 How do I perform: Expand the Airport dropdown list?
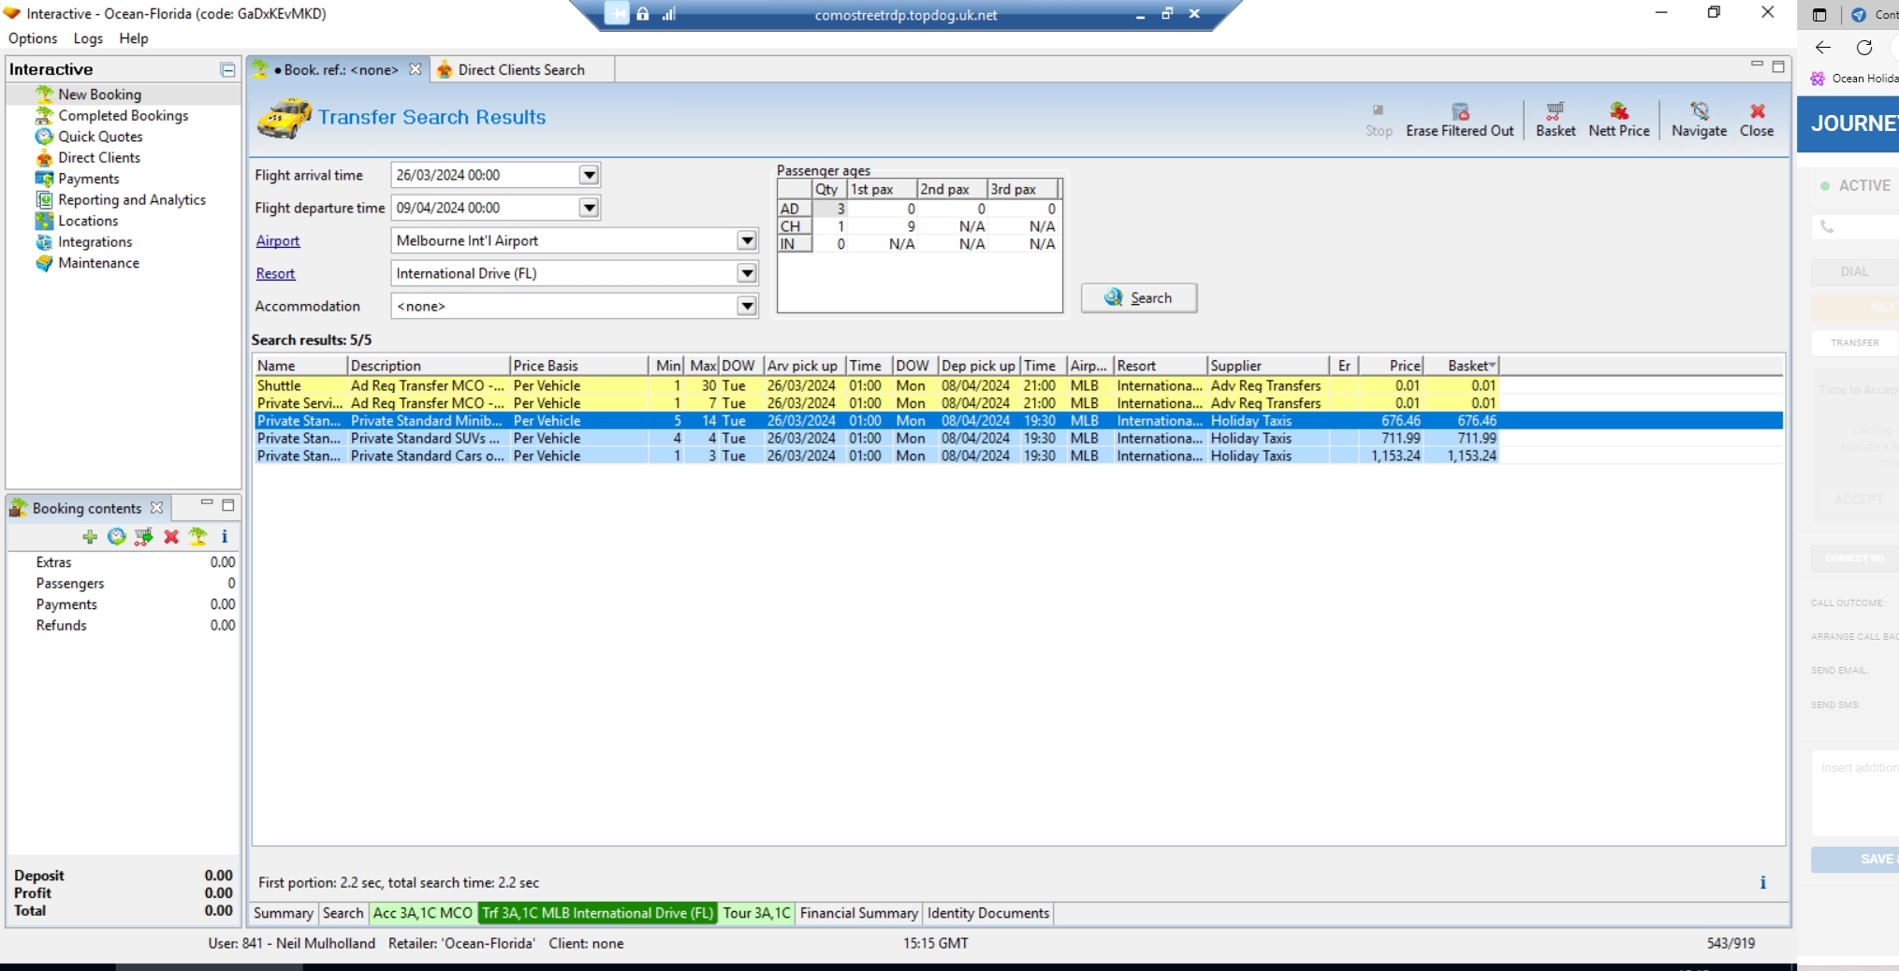pyautogui.click(x=747, y=240)
